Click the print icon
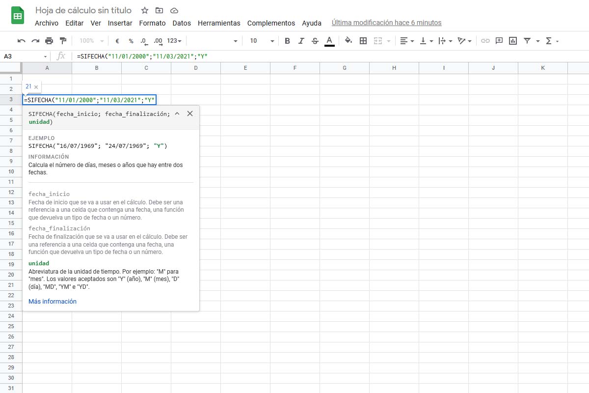Image resolution: width=589 pixels, height=393 pixels. [49, 41]
